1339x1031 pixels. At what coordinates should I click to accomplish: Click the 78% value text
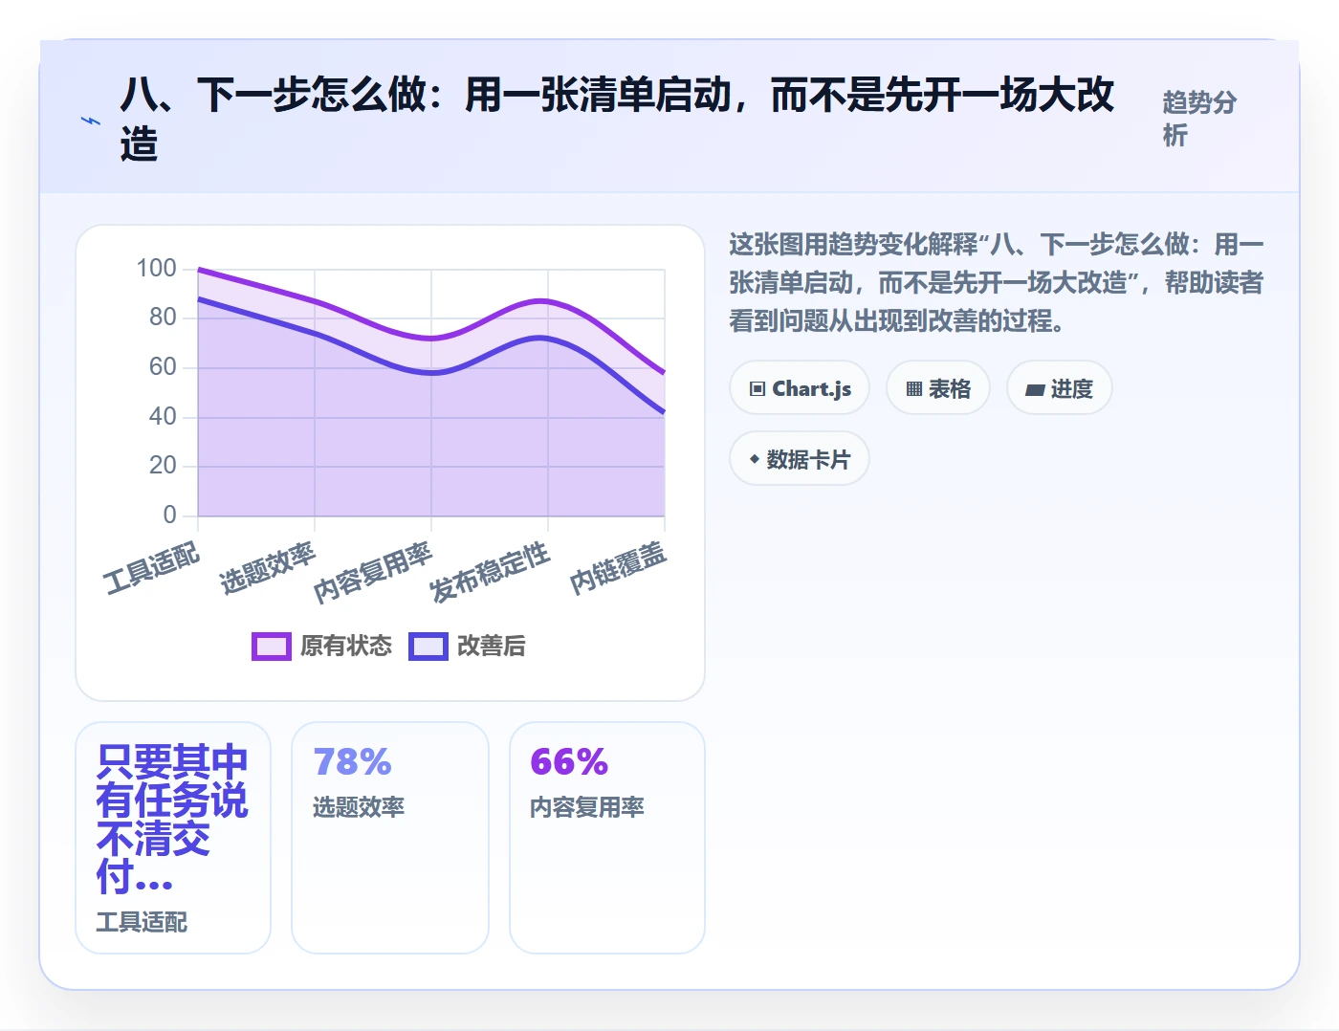click(353, 762)
